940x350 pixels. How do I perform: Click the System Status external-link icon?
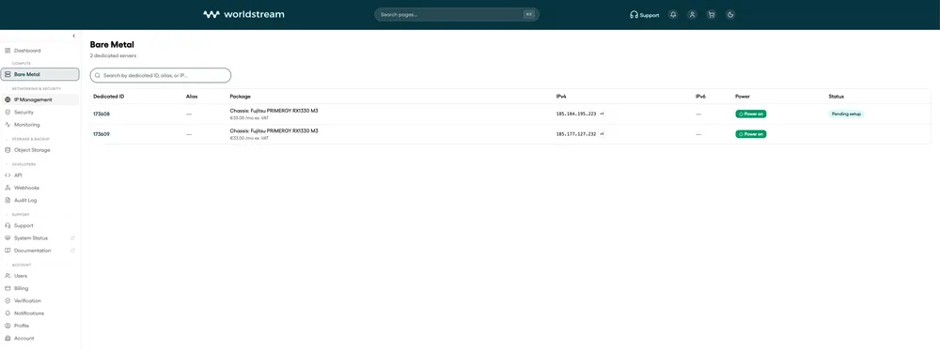72,237
